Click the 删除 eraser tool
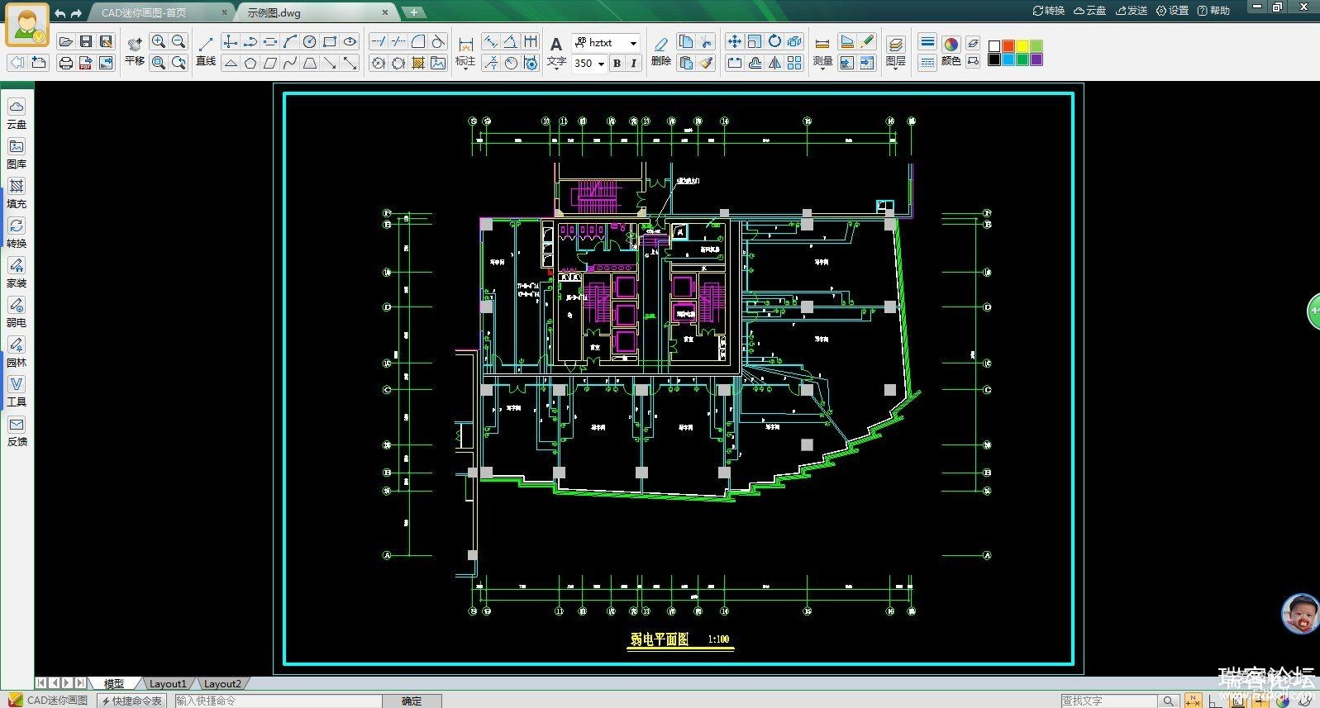This screenshot has width=1320, height=708. point(661,51)
